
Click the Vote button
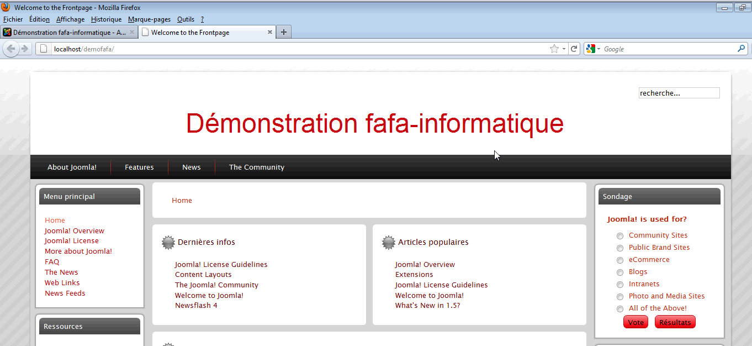(636, 322)
